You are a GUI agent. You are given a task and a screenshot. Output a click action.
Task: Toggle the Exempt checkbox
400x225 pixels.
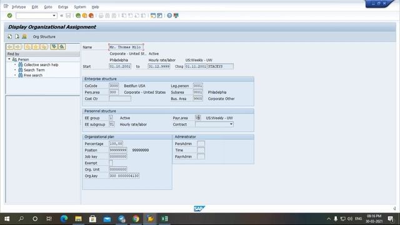(111, 162)
